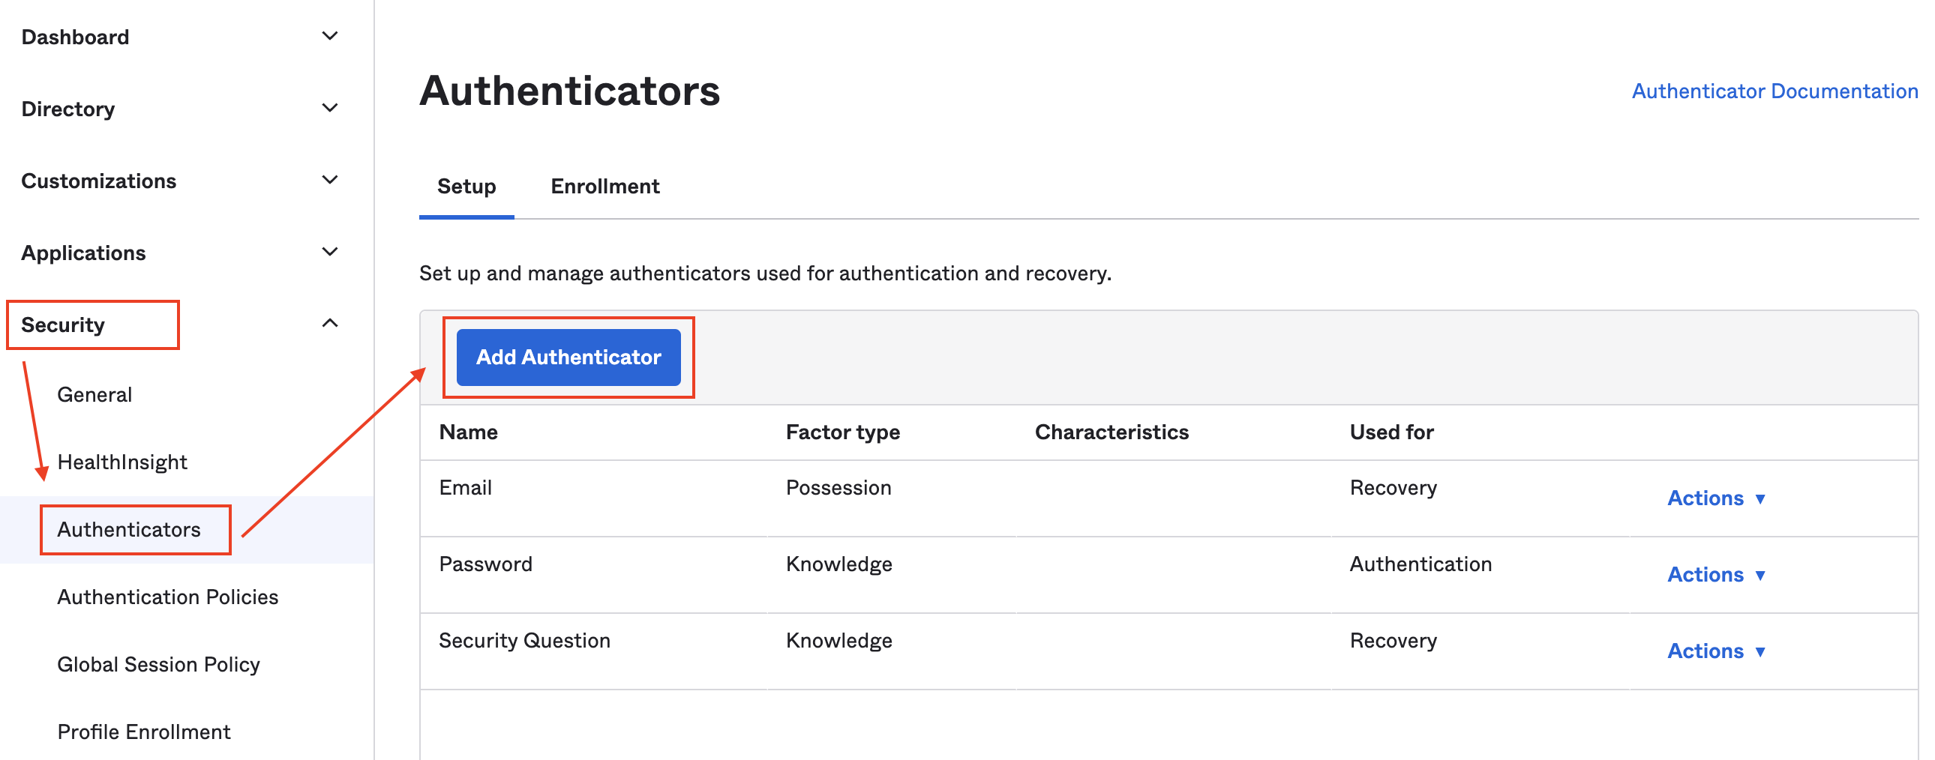Click the Email authenticator name
1935x760 pixels.
(465, 487)
